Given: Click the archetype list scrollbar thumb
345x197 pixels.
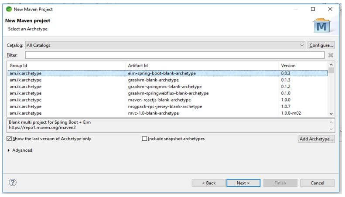Looking at the screenshot, I should click(x=331, y=71).
